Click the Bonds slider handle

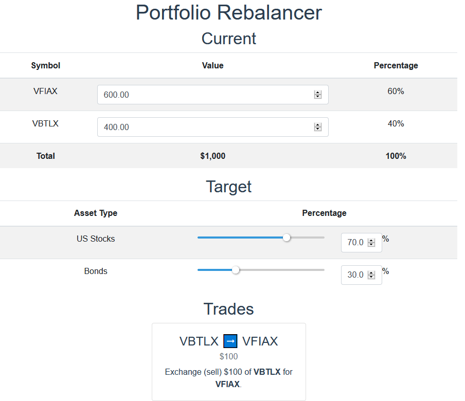point(236,270)
